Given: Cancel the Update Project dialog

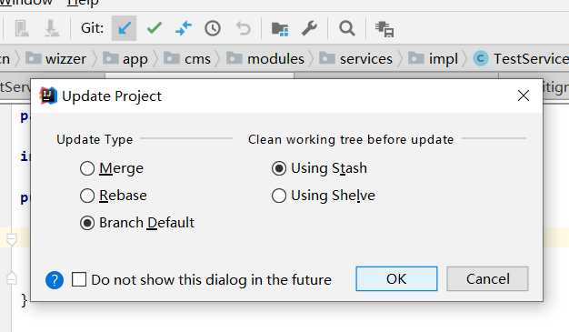Looking at the screenshot, I should click(x=488, y=279).
